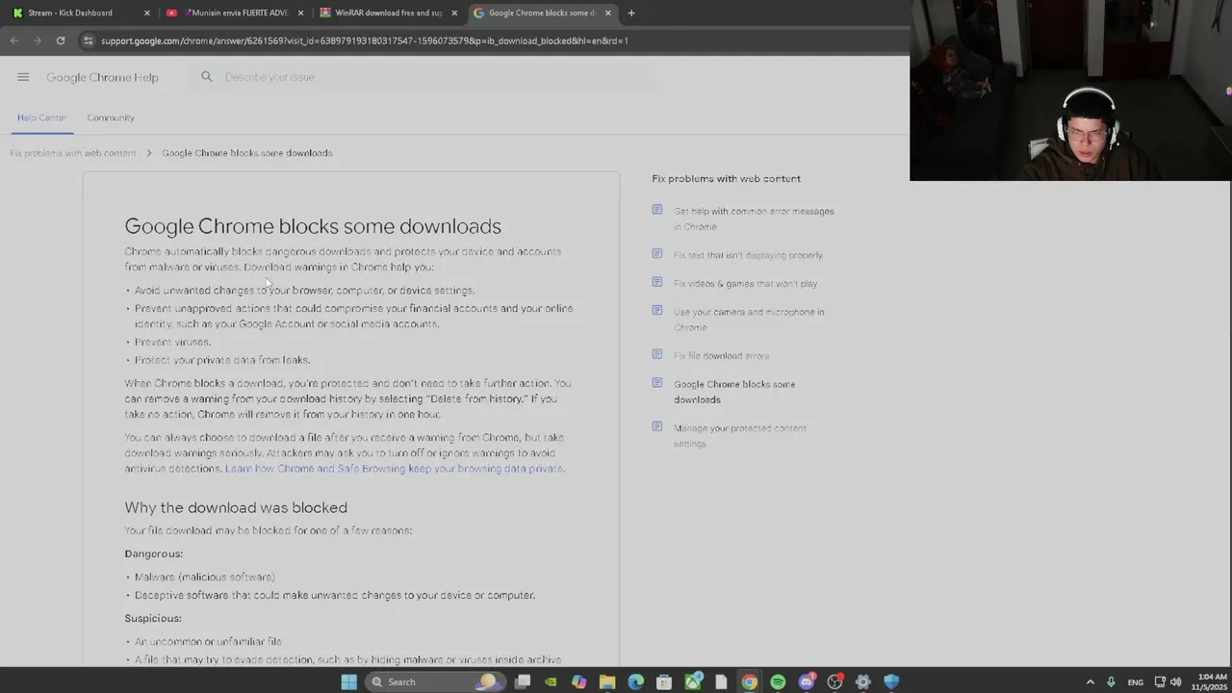This screenshot has width=1232, height=693.
Task: Open the Help Center tab
Action: 41,117
